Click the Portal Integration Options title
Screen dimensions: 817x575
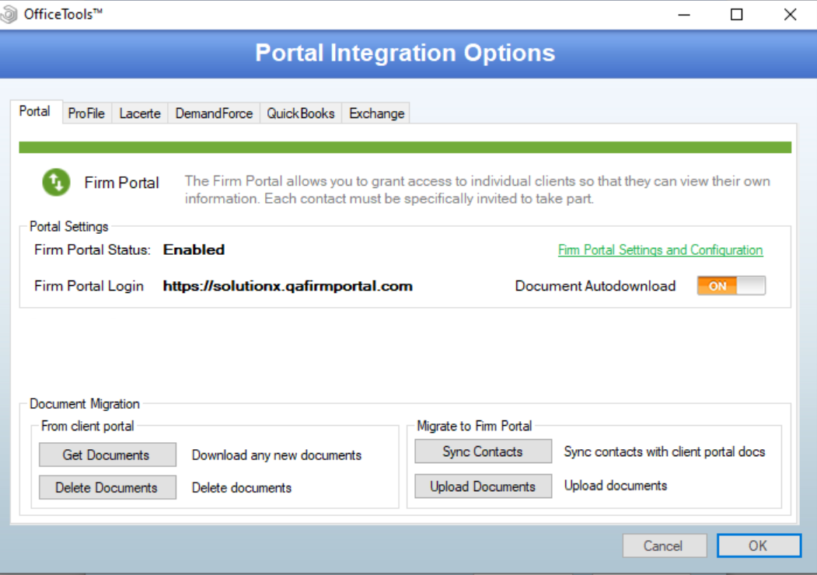tap(405, 53)
